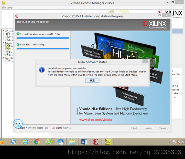Select the Obtain License upload-arrow icon
The height and width of the screenshot is (159, 185).
[x=7, y=37]
